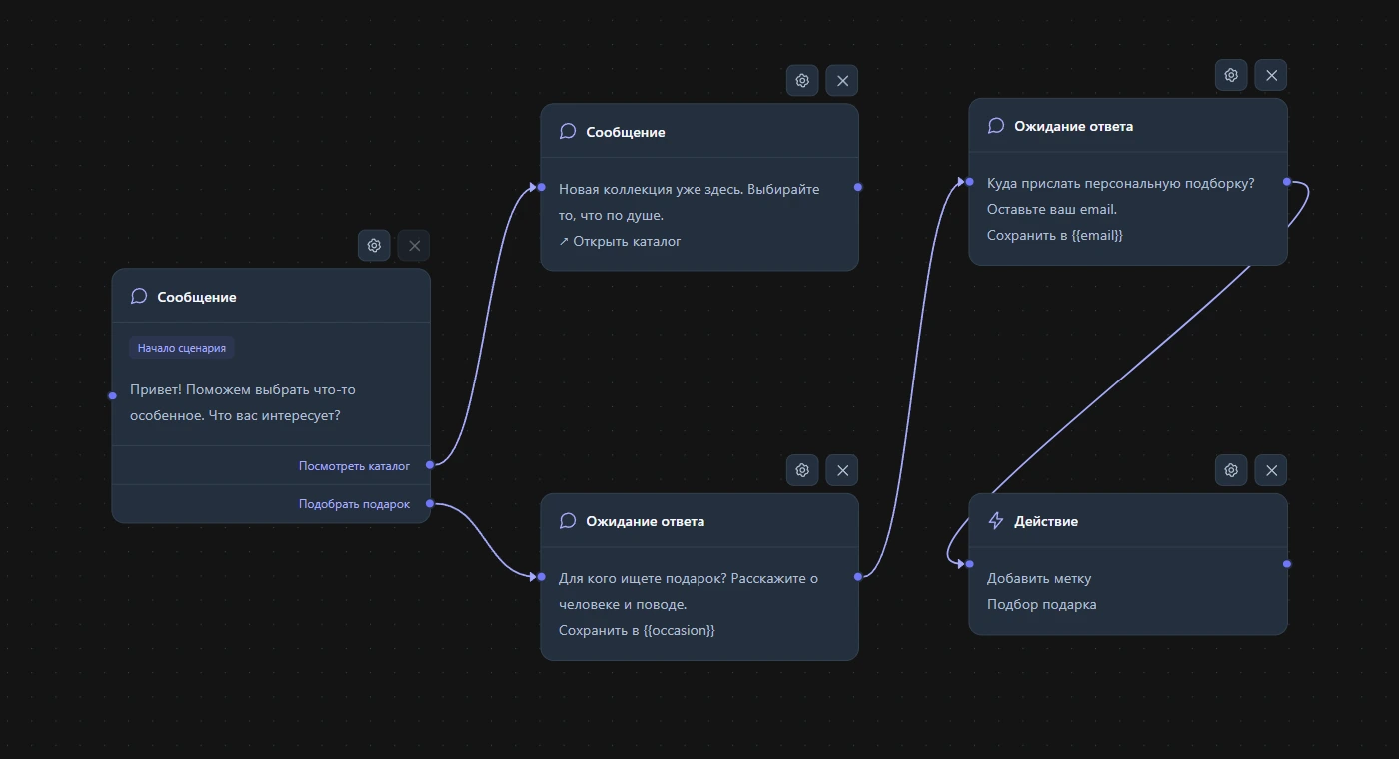Open settings of the Действие node
Image resolution: width=1399 pixels, height=759 pixels.
coord(1231,470)
